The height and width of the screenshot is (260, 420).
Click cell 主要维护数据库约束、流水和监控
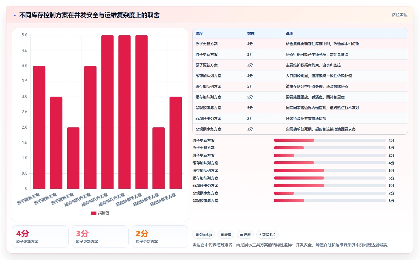313,65
